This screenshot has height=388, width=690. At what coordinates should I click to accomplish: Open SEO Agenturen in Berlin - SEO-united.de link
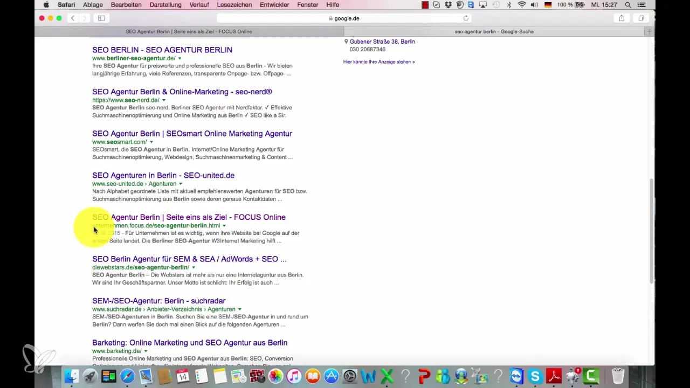point(163,175)
